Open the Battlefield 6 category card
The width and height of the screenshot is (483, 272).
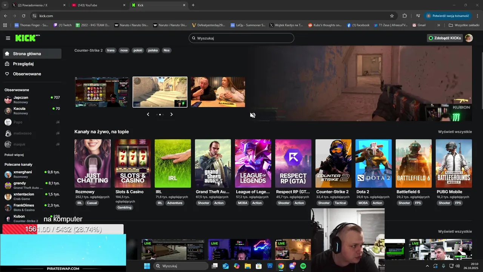click(x=414, y=164)
